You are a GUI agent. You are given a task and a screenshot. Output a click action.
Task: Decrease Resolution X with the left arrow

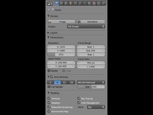click(49, 47)
